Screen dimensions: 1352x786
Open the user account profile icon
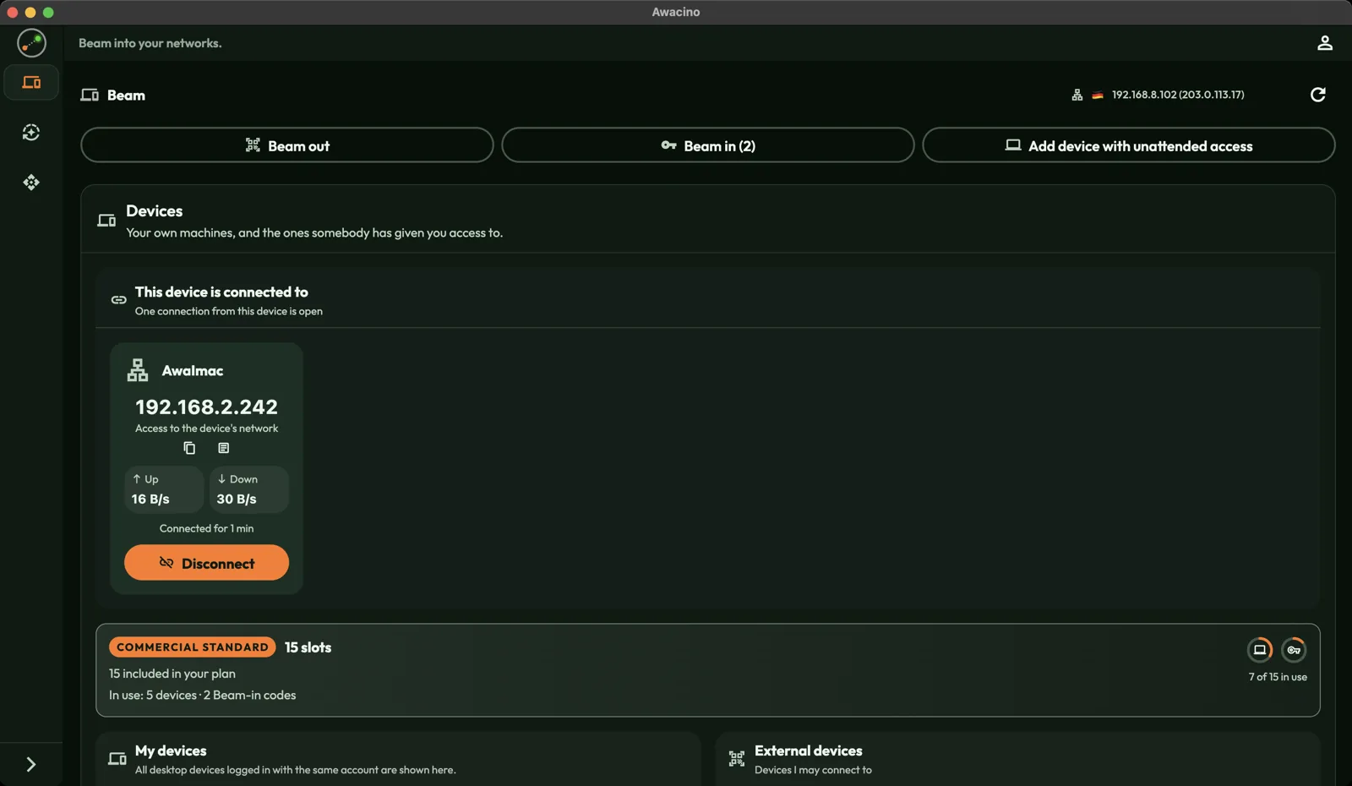tap(1324, 43)
